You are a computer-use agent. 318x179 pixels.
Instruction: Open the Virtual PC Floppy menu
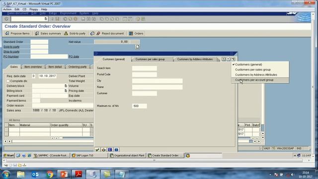[x=34, y=9]
